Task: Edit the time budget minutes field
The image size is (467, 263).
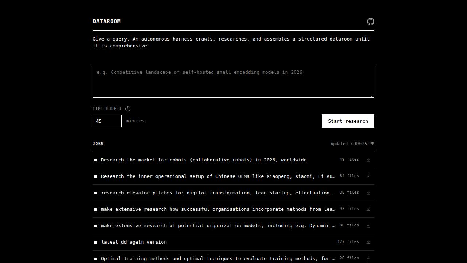Action: click(x=107, y=121)
